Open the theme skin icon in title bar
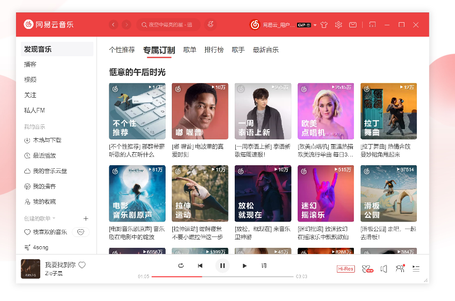The width and height of the screenshot is (455, 301). coord(323,24)
